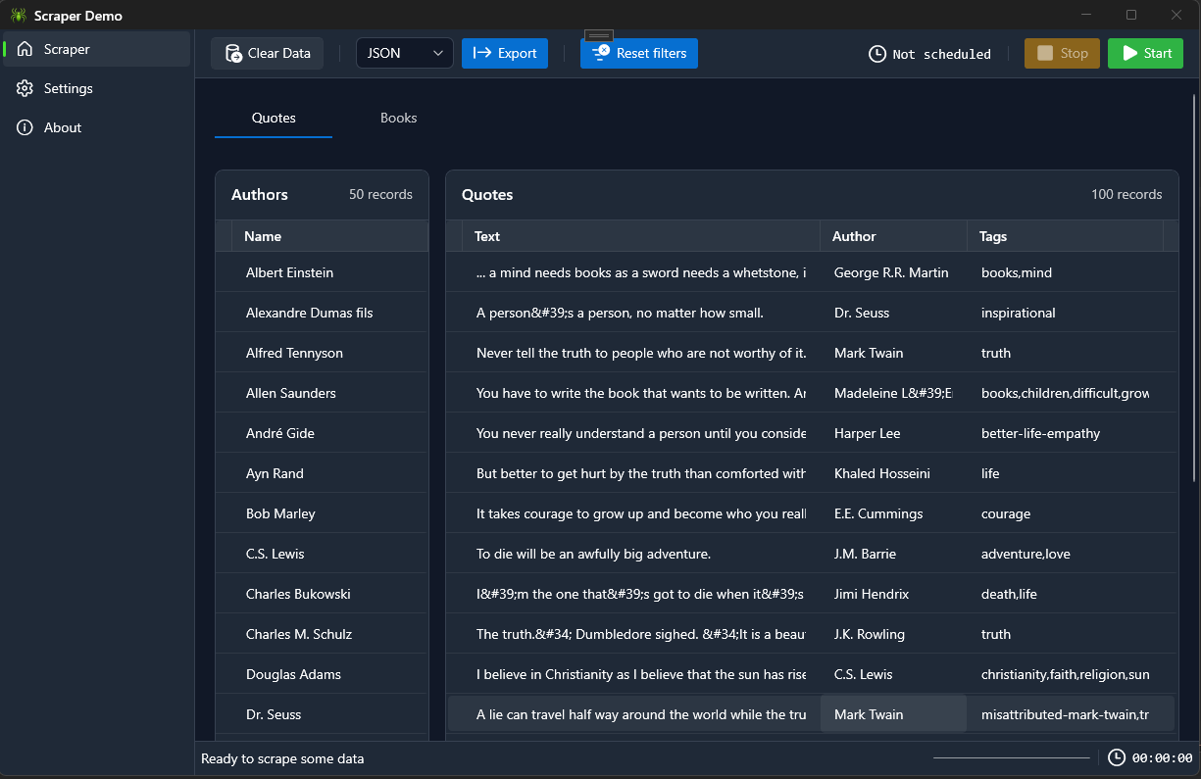Select Dr. Seuss in the Authors list
The height and width of the screenshot is (779, 1201).
[322, 714]
